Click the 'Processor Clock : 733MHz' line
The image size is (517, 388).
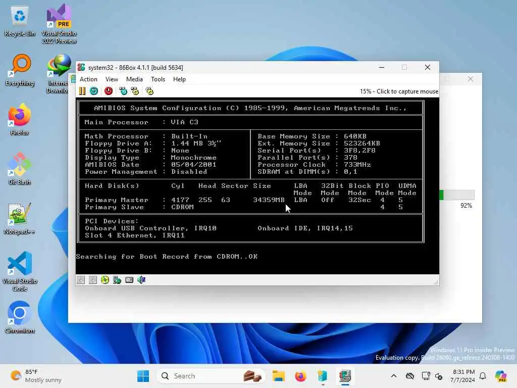click(314, 165)
